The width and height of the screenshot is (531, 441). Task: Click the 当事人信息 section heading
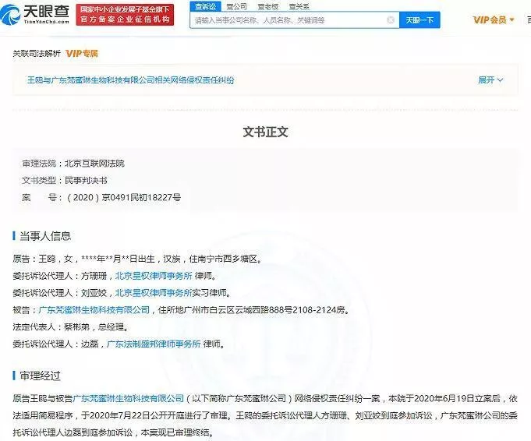pos(45,236)
